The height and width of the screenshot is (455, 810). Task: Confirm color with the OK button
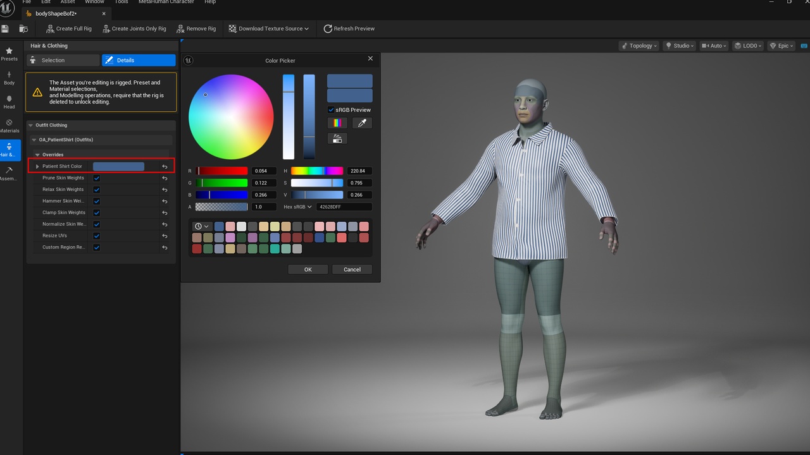click(308, 269)
